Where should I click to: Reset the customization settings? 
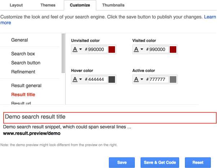pos(198,163)
